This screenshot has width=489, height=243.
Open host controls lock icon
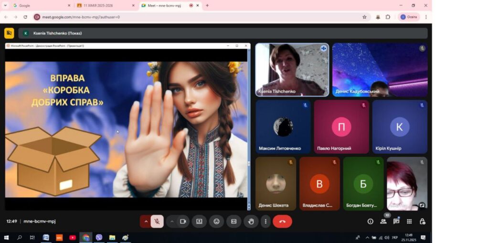(x=422, y=222)
